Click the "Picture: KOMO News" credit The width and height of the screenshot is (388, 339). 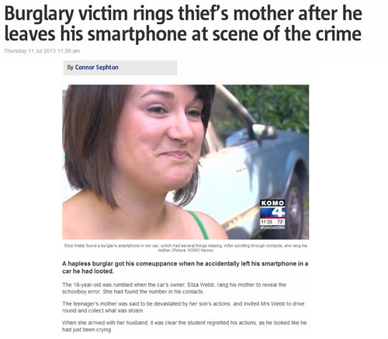click(x=192, y=251)
